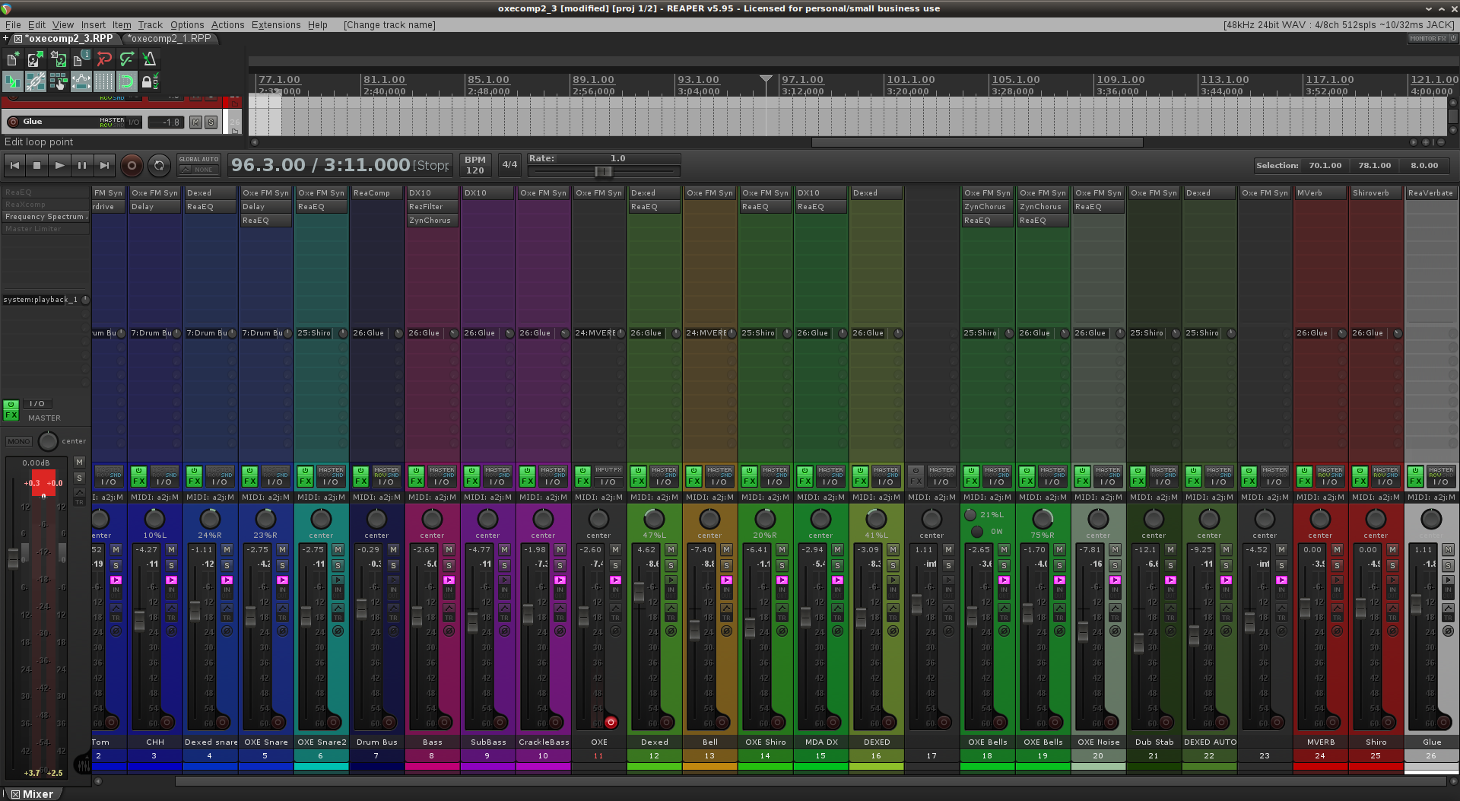Open Frequency Spectrum master FX entry
Viewport: 1460px width, 801px height.
pos(46,217)
